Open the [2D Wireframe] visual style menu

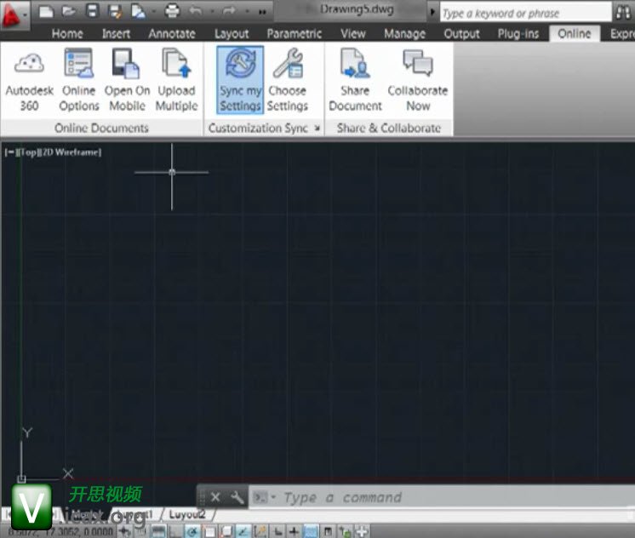pyautogui.click(x=72, y=152)
